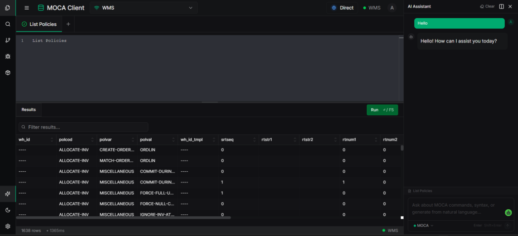Click the green database logo icon
Image resolution: width=518 pixels, height=236 pixels.
pyautogui.click(x=40, y=8)
